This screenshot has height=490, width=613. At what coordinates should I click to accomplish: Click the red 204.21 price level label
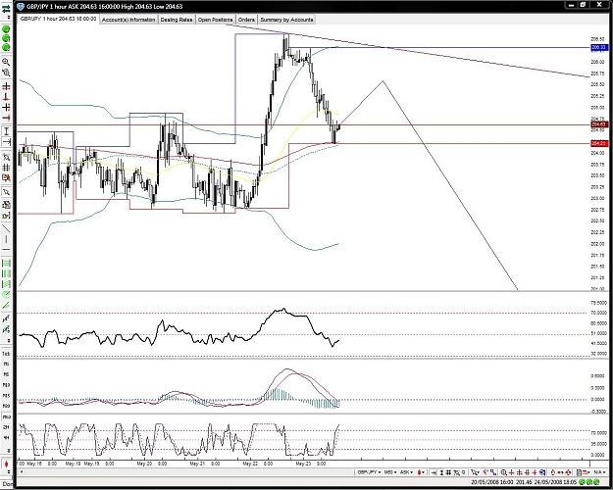point(599,143)
